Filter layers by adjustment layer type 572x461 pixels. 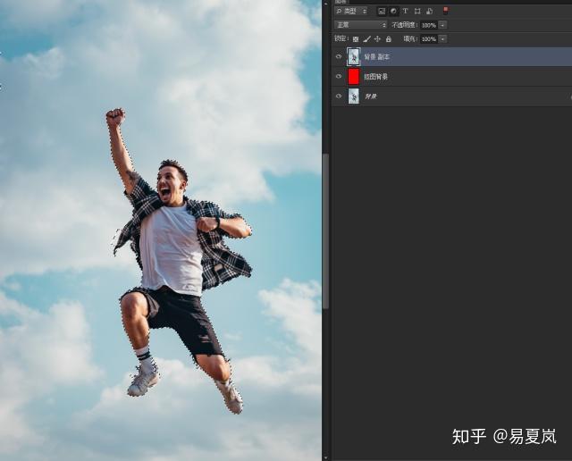click(x=393, y=12)
